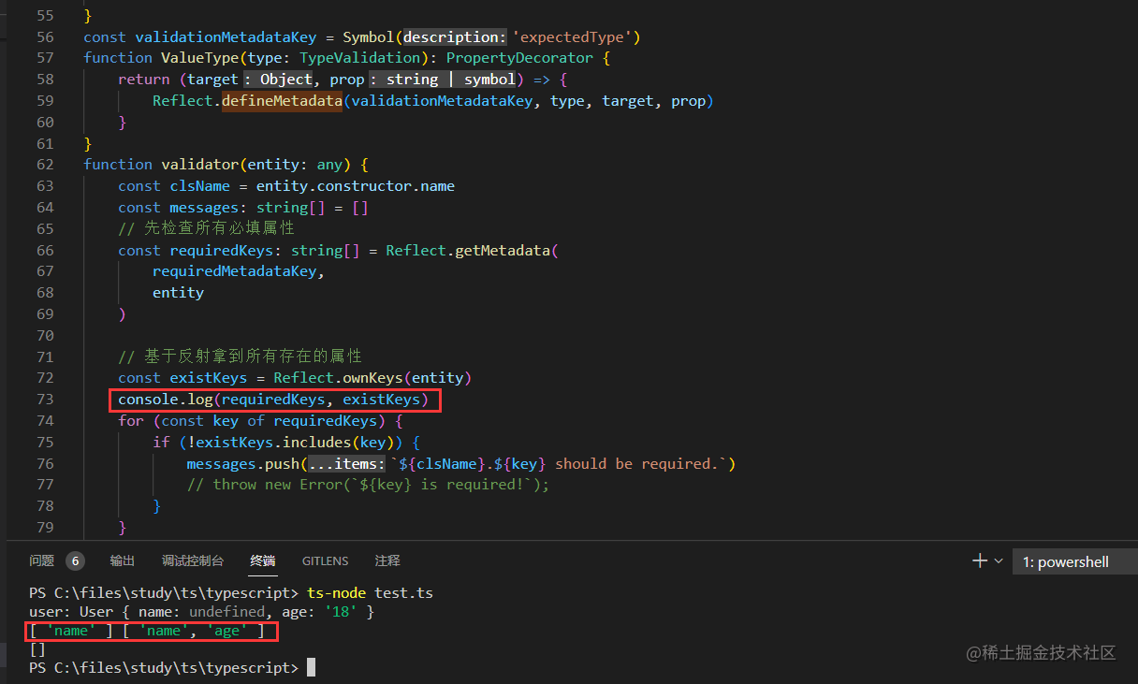Click 'entity.constructor.name' on line 63

click(x=356, y=186)
